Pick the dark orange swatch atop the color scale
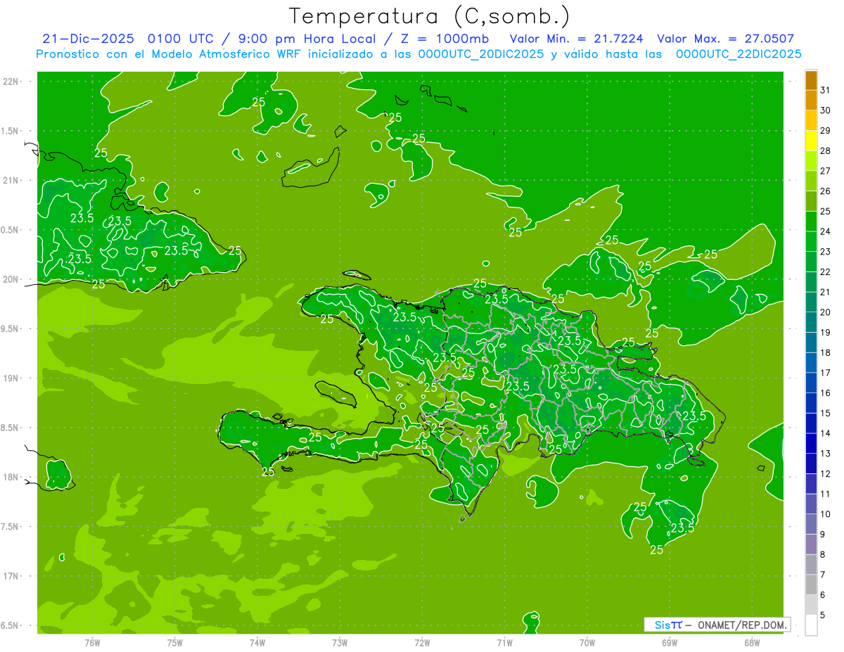 (x=811, y=80)
